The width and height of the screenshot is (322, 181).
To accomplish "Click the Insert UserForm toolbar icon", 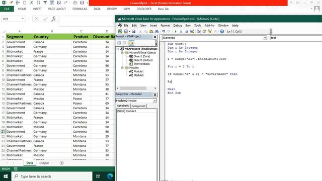I will coord(125,31).
